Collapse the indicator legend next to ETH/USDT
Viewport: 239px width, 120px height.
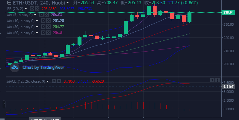(9, 3)
